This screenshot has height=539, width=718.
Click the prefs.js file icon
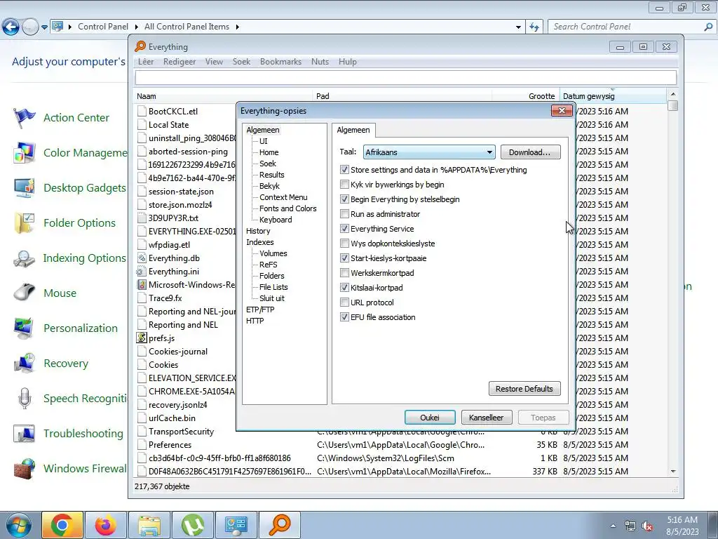pyautogui.click(x=142, y=338)
